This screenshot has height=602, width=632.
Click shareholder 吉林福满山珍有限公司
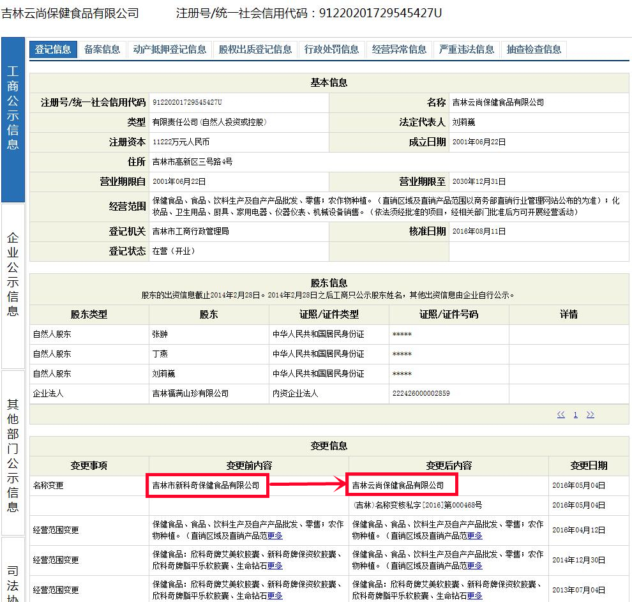[190, 393]
